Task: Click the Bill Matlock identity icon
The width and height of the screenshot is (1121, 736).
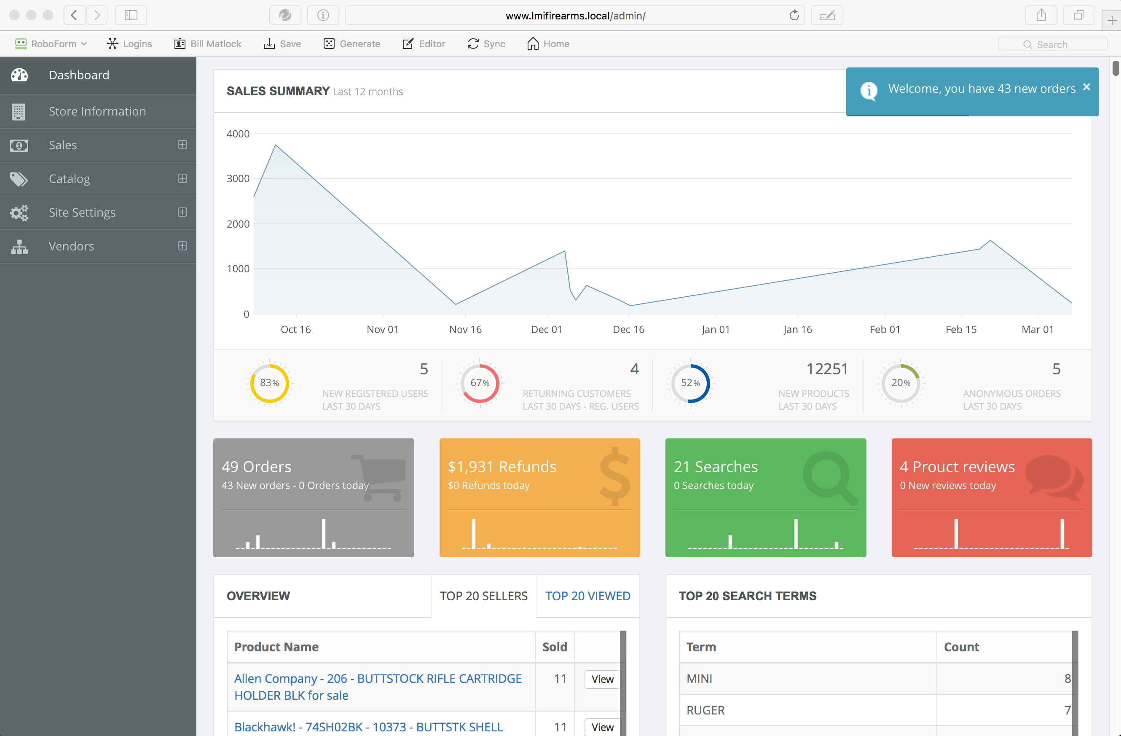Action: point(180,44)
